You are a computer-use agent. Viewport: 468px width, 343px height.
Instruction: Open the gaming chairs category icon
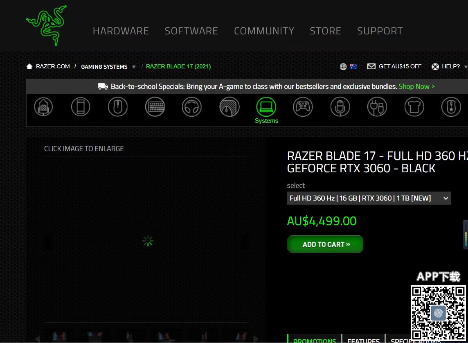coord(43,107)
